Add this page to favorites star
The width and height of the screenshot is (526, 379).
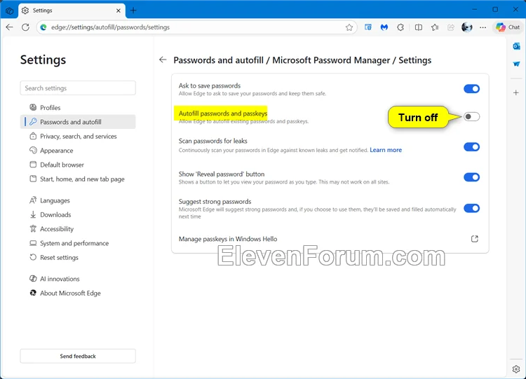pos(349,27)
